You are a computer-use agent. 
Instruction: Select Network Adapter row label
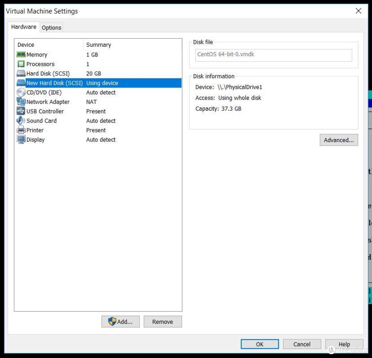48,102
